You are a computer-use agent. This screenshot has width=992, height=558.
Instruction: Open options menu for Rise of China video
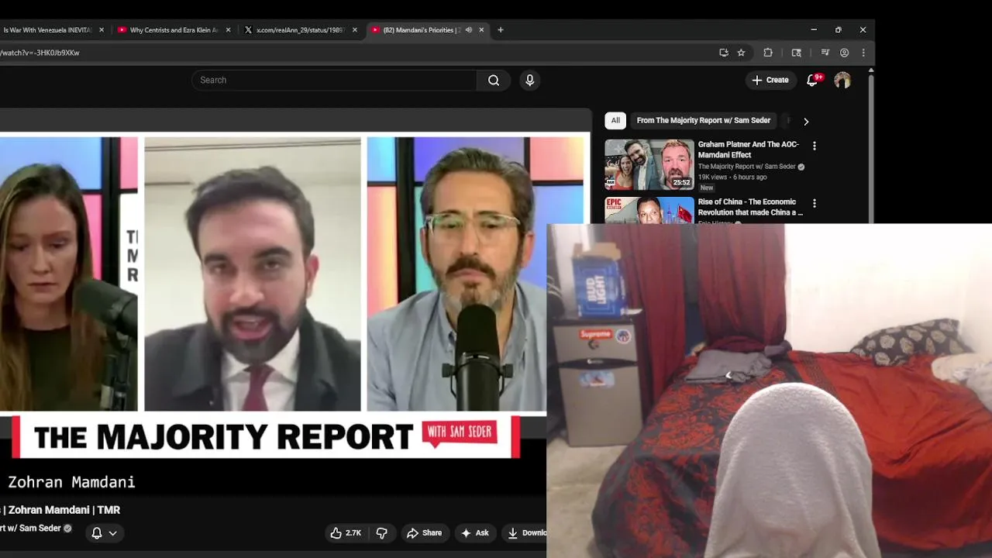coord(814,203)
